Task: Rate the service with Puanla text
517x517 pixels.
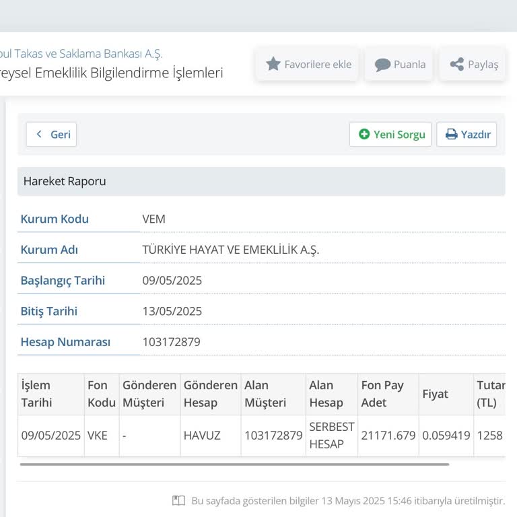Action: 409,65
